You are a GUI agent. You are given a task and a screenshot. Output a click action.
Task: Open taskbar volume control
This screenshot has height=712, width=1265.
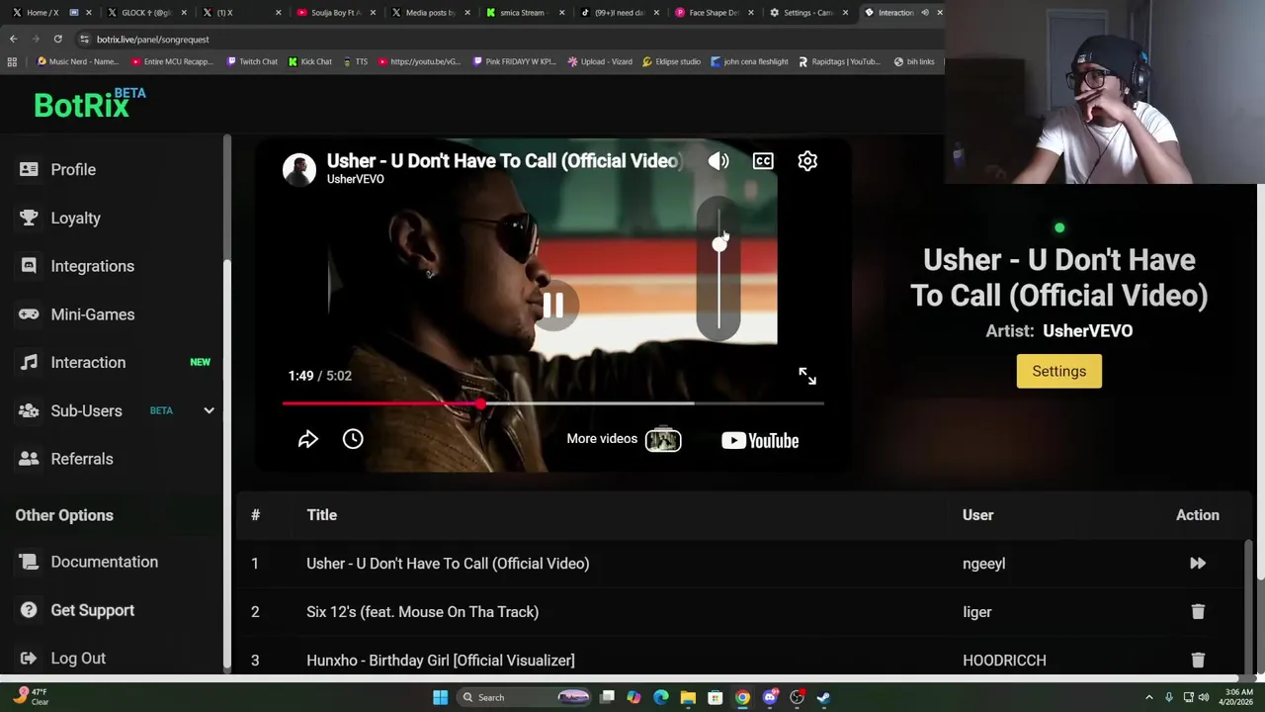coord(1204,697)
